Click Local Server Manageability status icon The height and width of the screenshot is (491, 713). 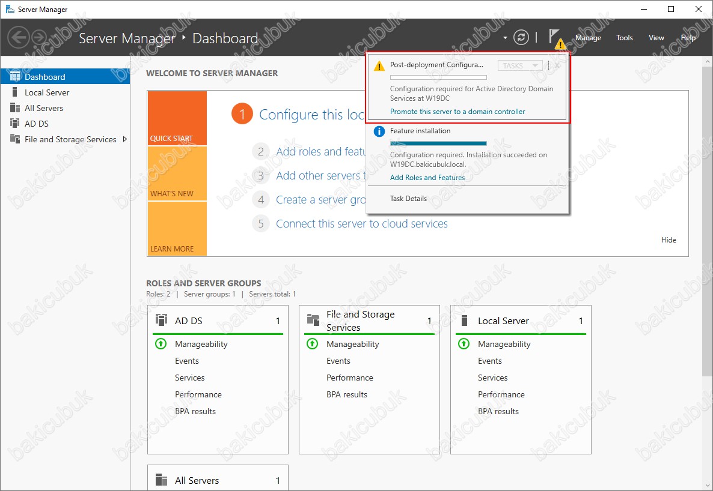pyautogui.click(x=464, y=344)
